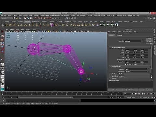
Task: Click the Translate X value field
Action: click(129, 50)
